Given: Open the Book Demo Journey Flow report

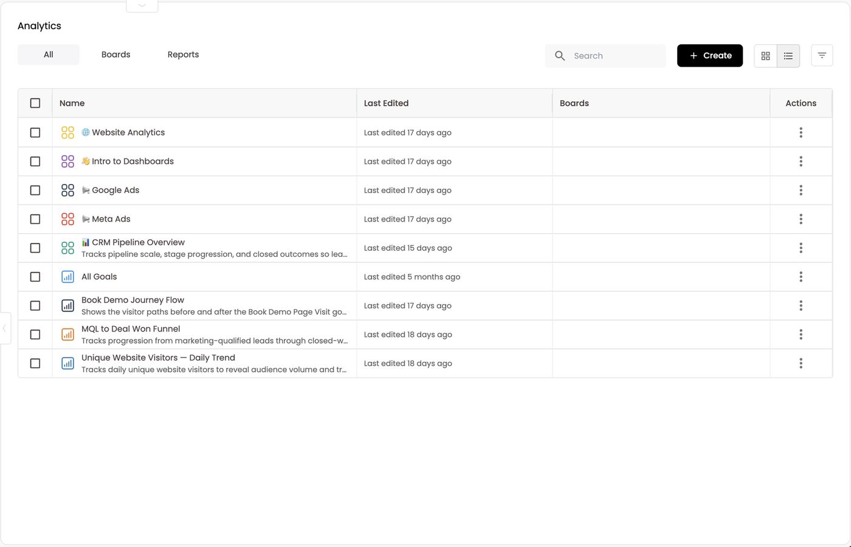Looking at the screenshot, I should point(133,300).
